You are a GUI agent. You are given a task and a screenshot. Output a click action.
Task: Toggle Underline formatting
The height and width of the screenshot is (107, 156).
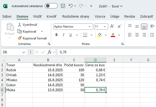point(70,35)
